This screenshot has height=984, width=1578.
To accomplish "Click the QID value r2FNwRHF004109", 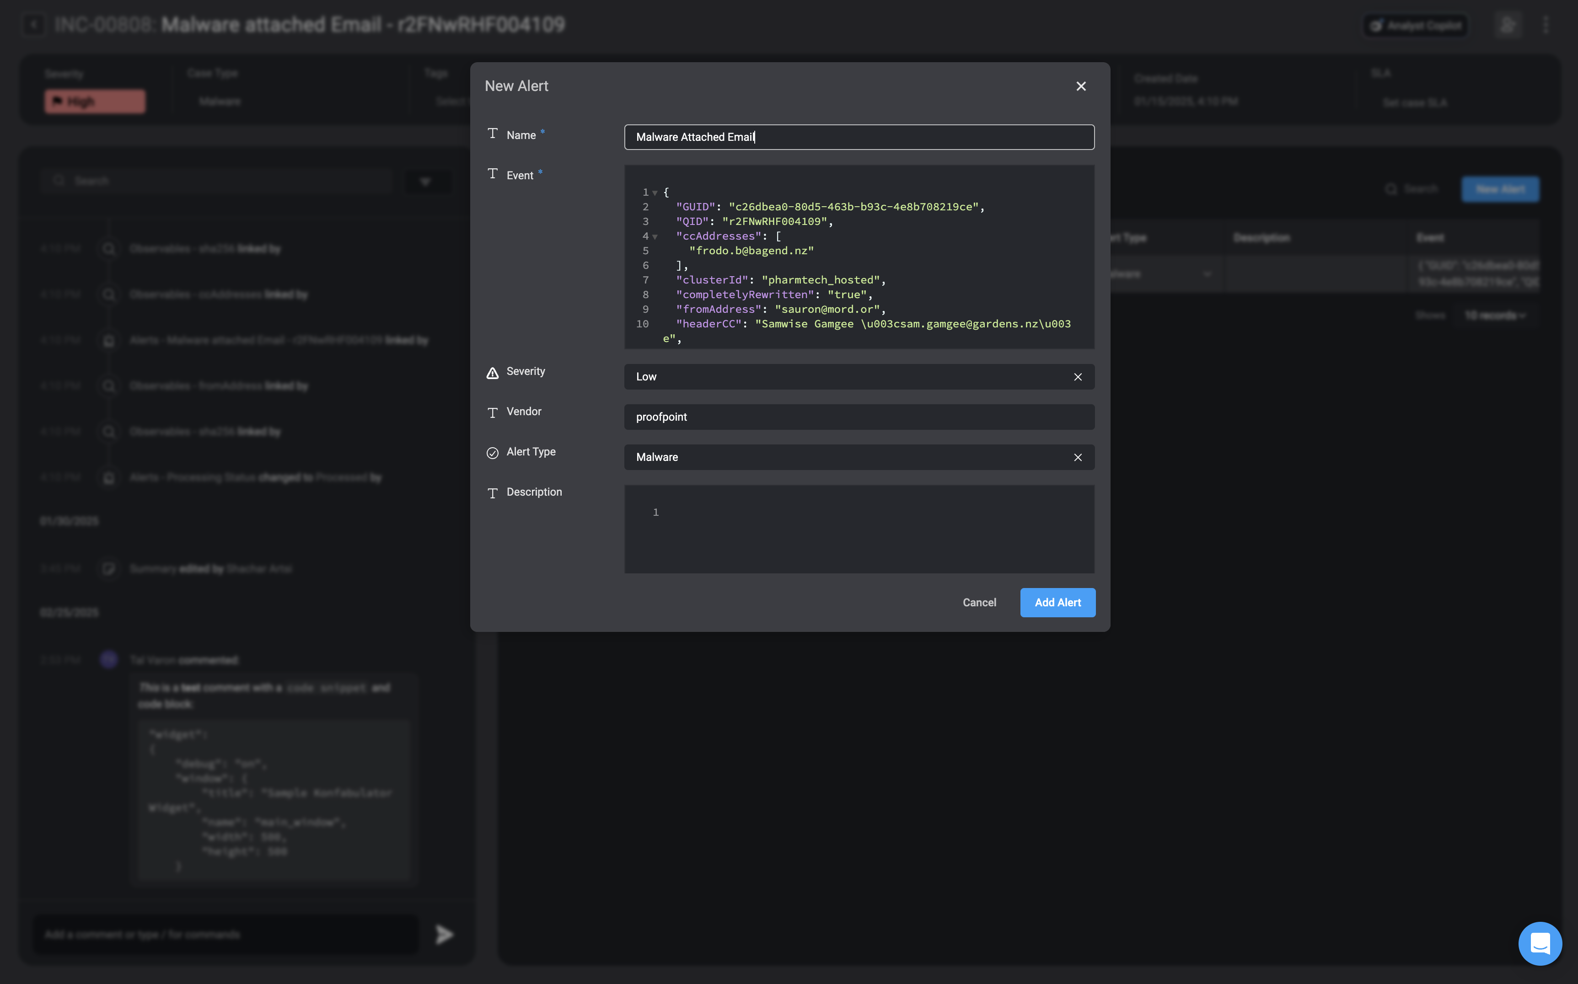I will [774, 221].
